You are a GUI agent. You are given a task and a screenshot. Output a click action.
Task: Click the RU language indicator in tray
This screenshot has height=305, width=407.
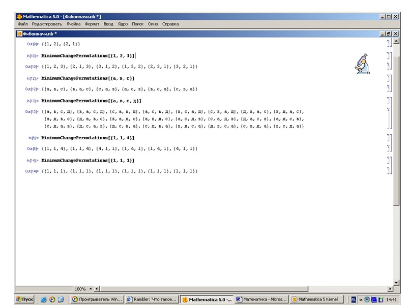tap(353, 299)
